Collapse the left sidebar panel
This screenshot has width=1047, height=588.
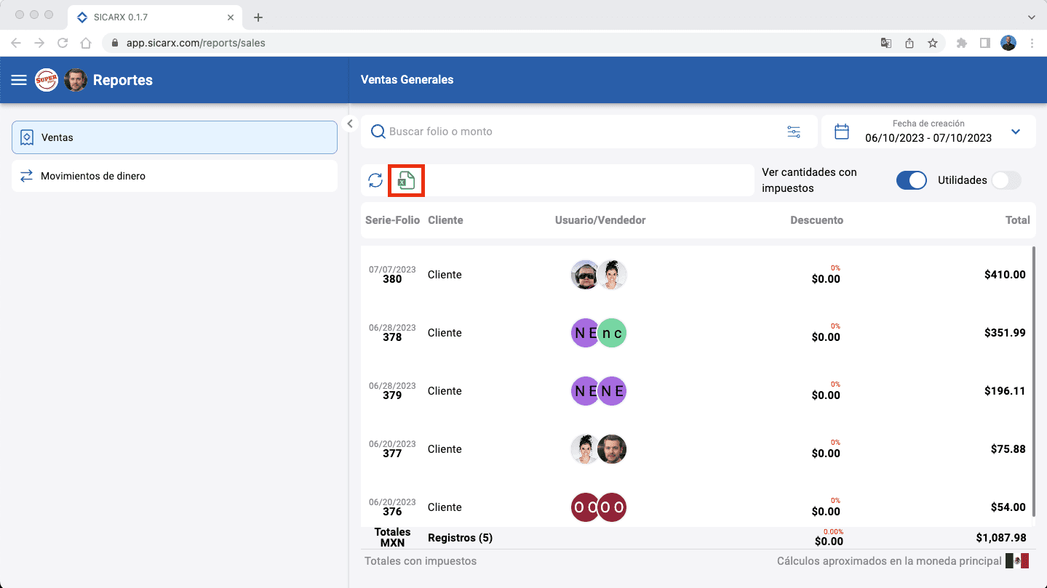coord(350,124)
